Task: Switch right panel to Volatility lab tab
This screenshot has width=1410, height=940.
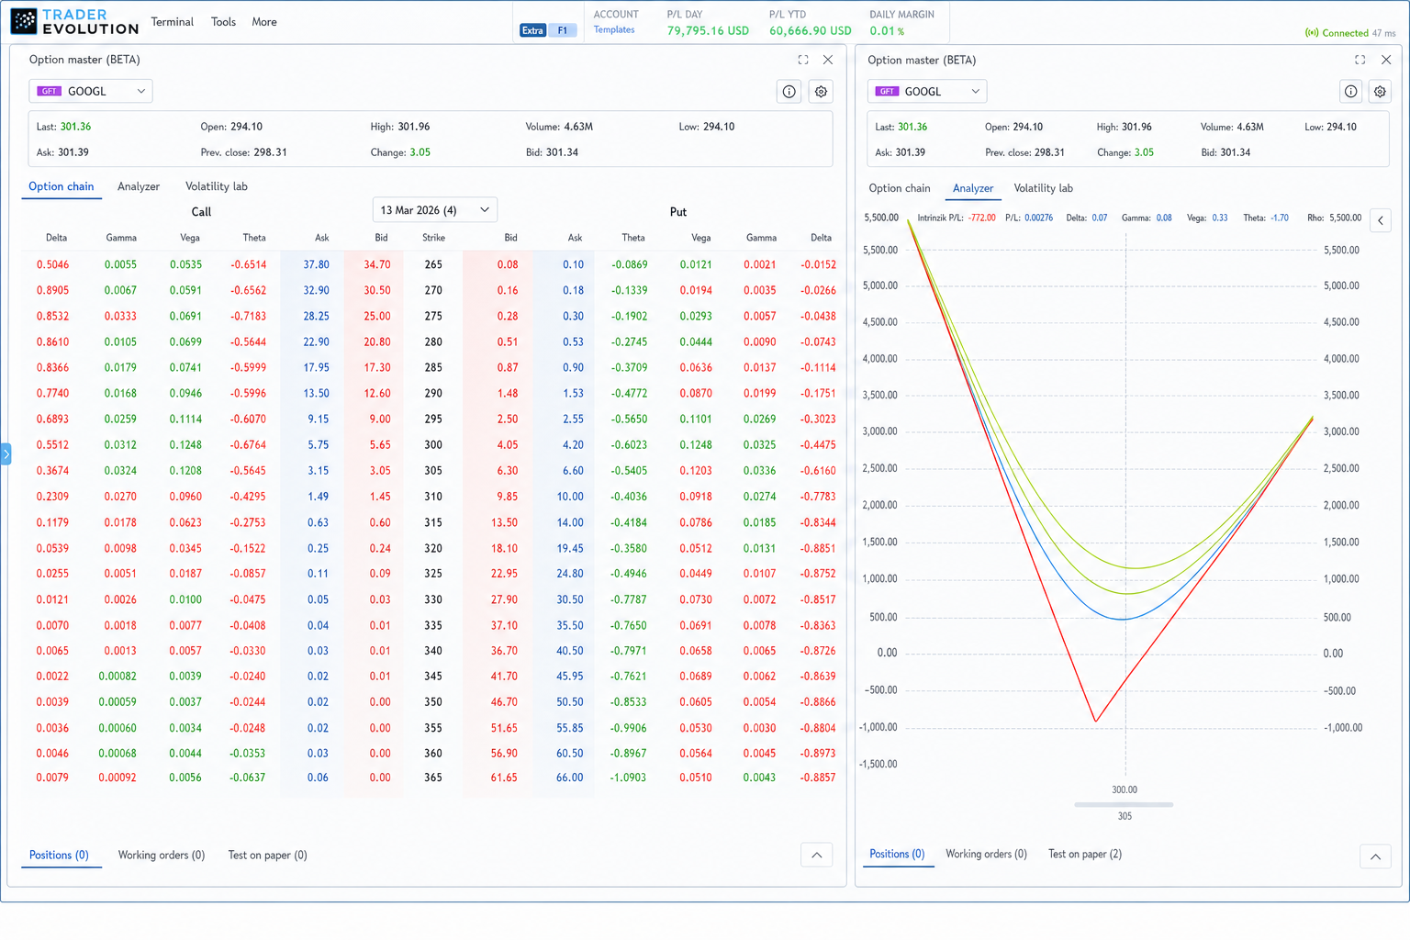Action: pyautogui.click(x=1043, y=188)
